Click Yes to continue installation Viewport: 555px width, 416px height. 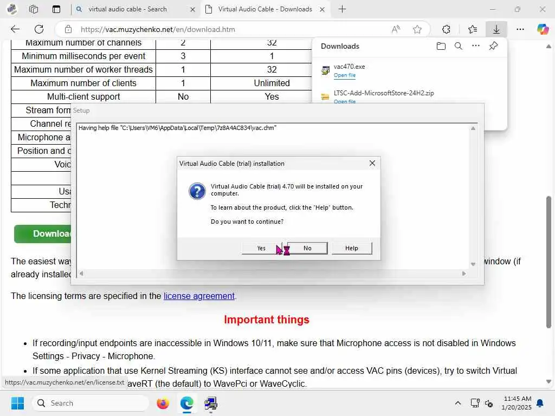click(x=262, y=248)
